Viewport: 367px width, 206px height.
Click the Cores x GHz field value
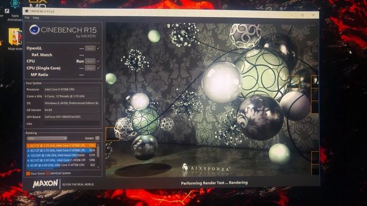(72, 96)
